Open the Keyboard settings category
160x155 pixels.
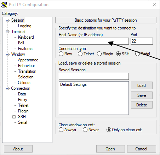pos(26,37)
